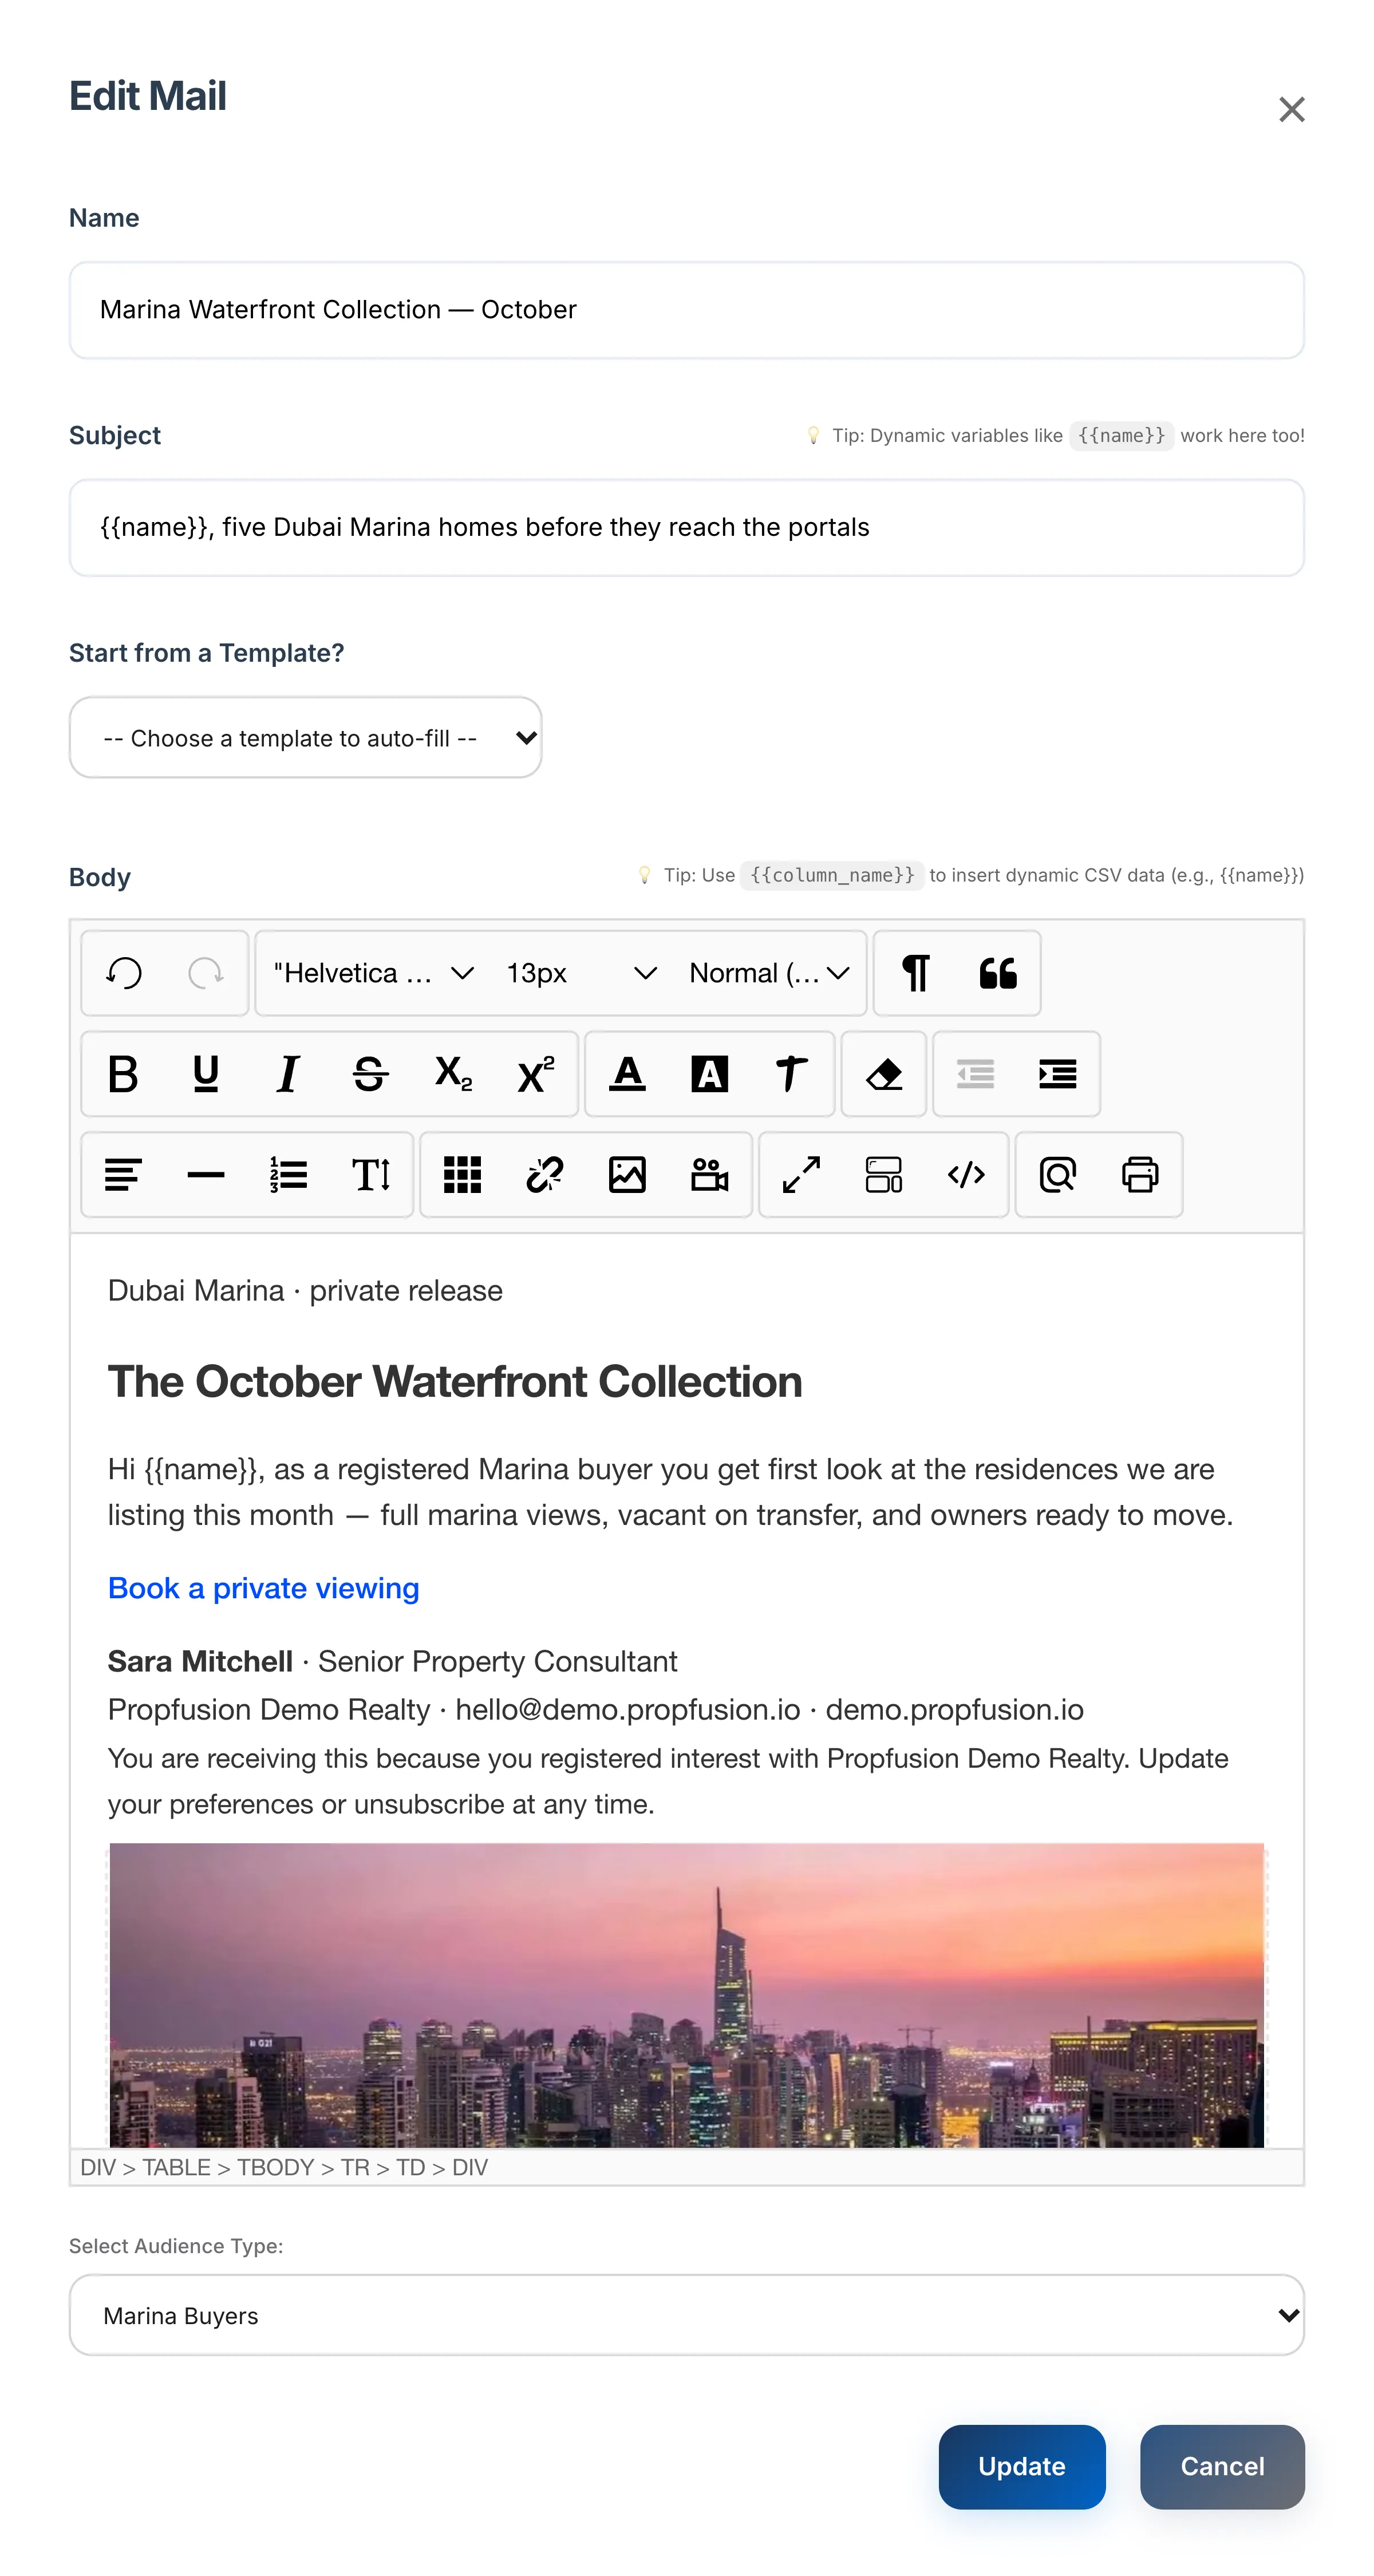Open the highlight color picker
The image size is (1374, 2576).
click(710, 1073)
